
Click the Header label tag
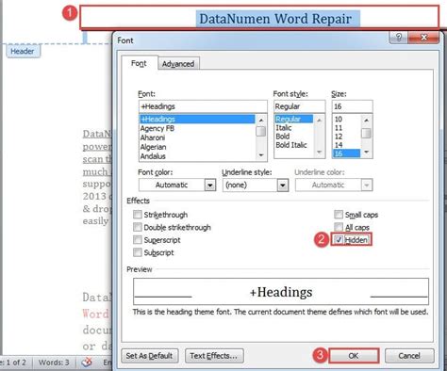pyautogui.click(x=23, y=51)
